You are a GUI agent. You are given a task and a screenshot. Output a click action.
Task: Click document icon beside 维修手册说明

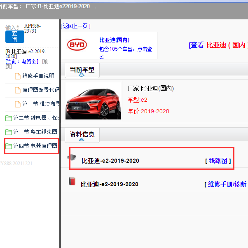pos(18,76)
